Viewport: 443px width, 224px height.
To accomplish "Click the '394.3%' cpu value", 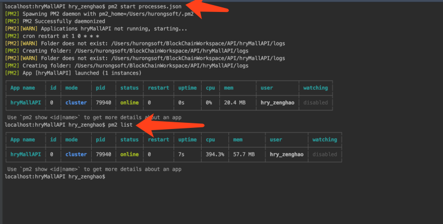I will tap(215, 154).
